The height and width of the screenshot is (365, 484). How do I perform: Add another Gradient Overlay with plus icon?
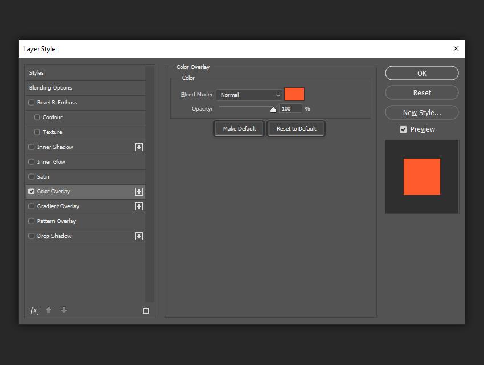tap(139, 206)
